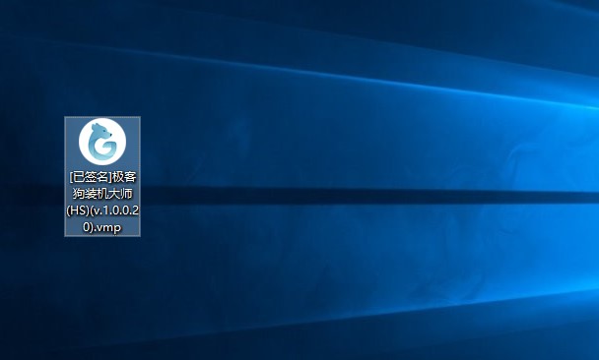
Task: Click the white circular bear icon image
Action: click(102, 142)
